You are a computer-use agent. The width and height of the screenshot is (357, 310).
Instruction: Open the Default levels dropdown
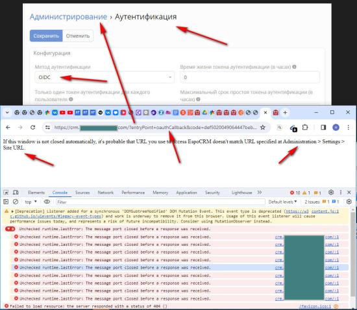click(x=282, y=202)
